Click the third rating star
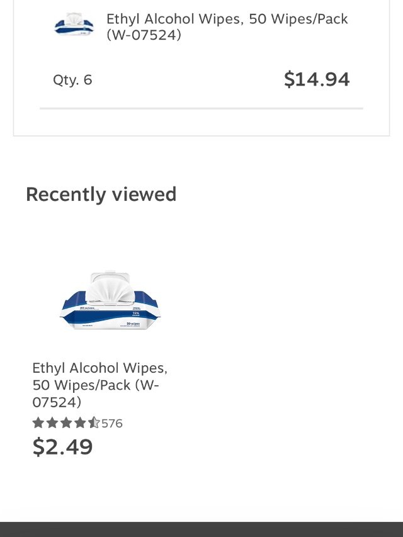Viewport: 403px width, 537px height. 66,423
